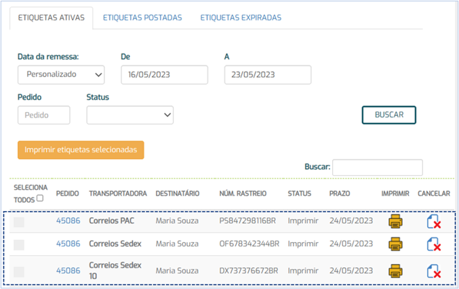This screenshot has height=289, width=459.
Task: Cancel the Correios Sedex 10 label
Action: pos(433,271)
